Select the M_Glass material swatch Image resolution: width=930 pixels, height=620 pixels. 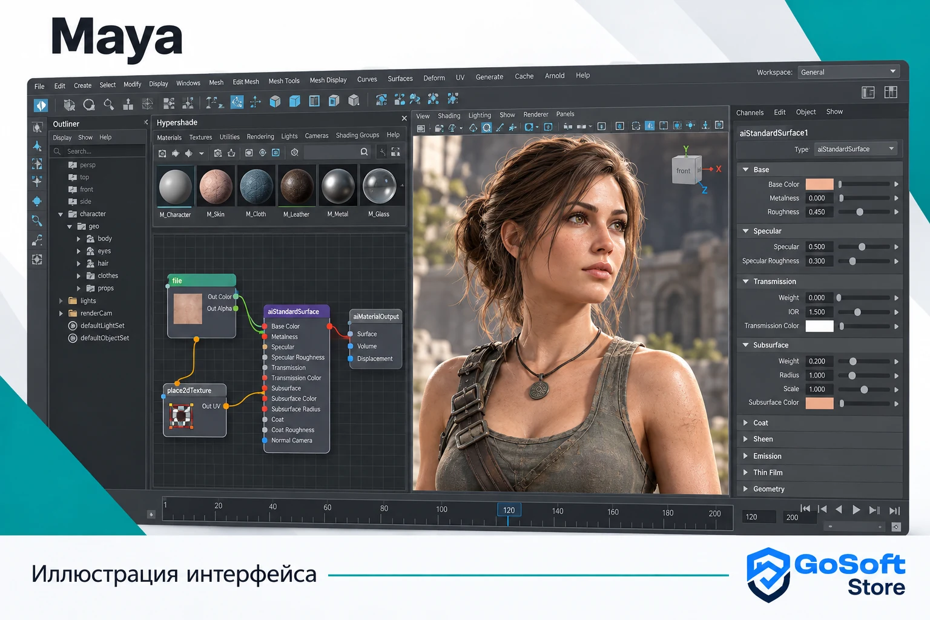pyautogui.click(x=379, y=185)
